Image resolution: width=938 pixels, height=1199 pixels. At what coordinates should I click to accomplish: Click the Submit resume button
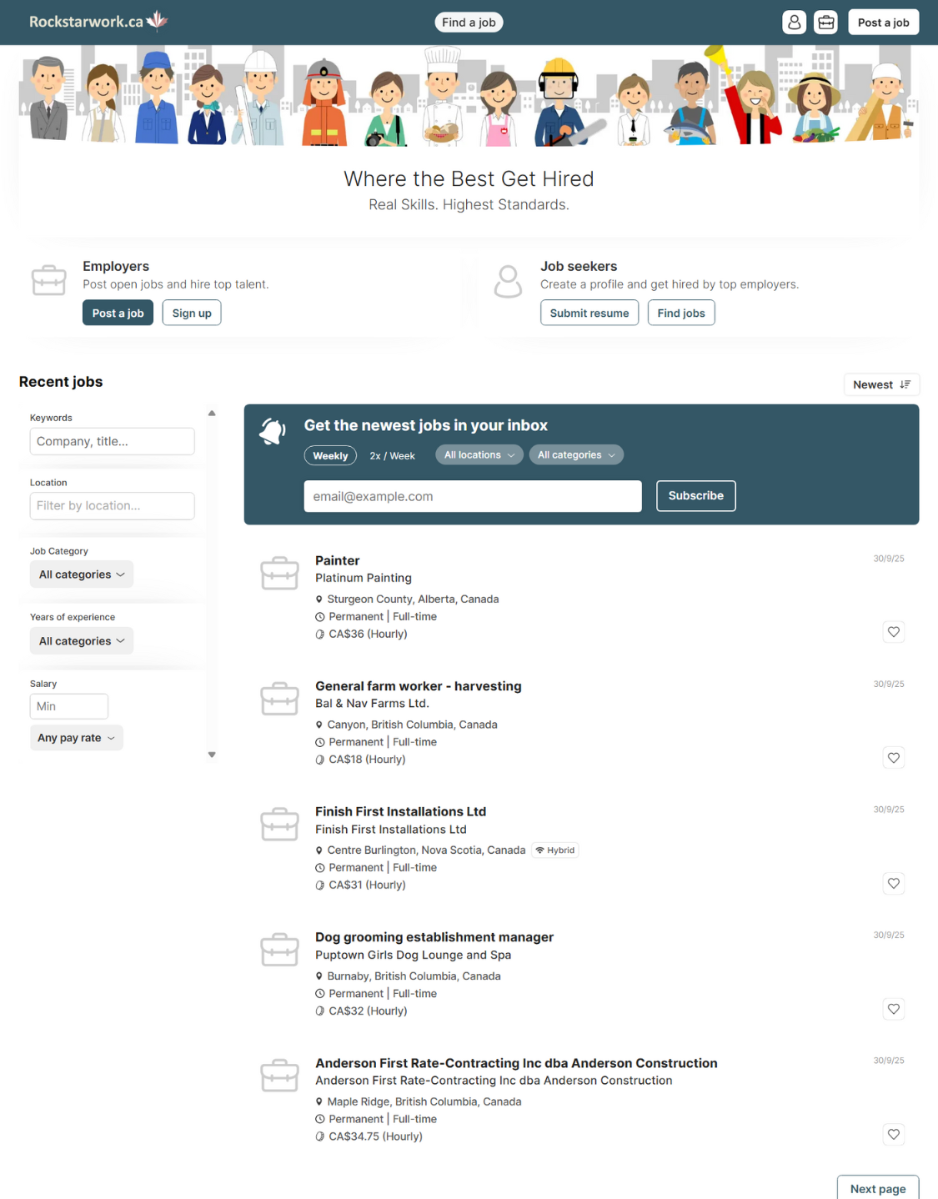point(589,314)
